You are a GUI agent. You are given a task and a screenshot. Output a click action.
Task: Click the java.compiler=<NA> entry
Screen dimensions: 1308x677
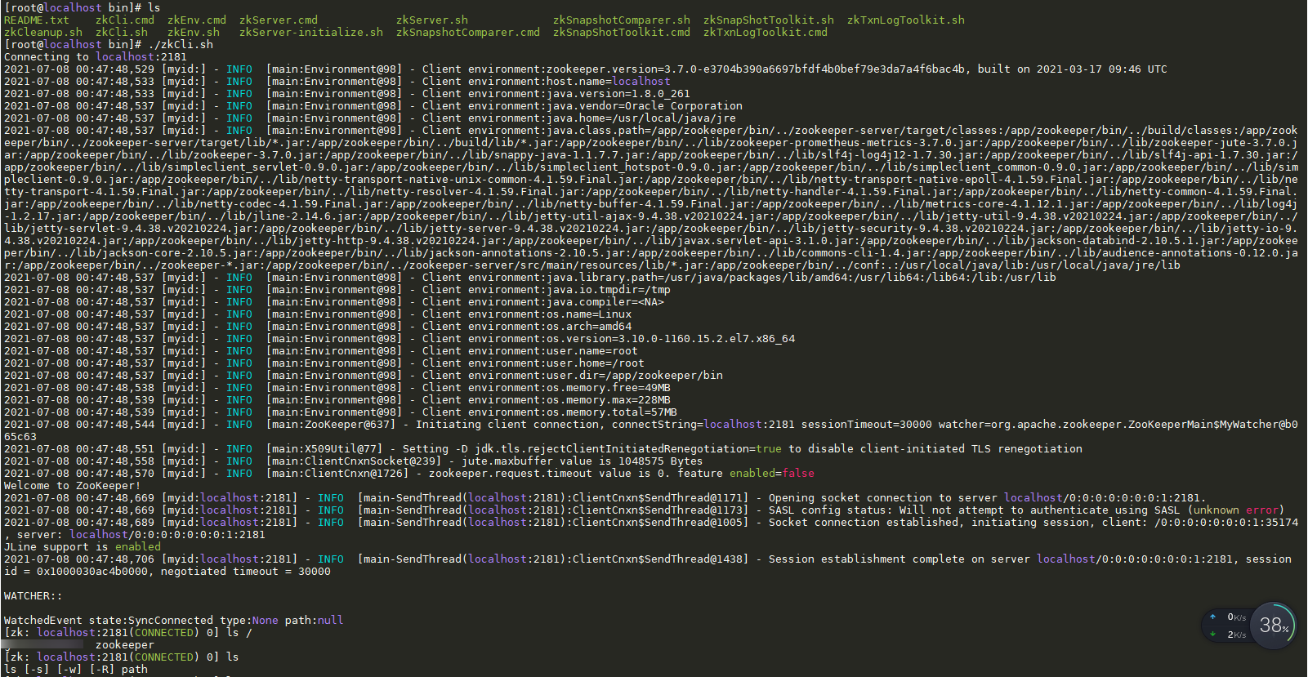click(x=605, y=301)
